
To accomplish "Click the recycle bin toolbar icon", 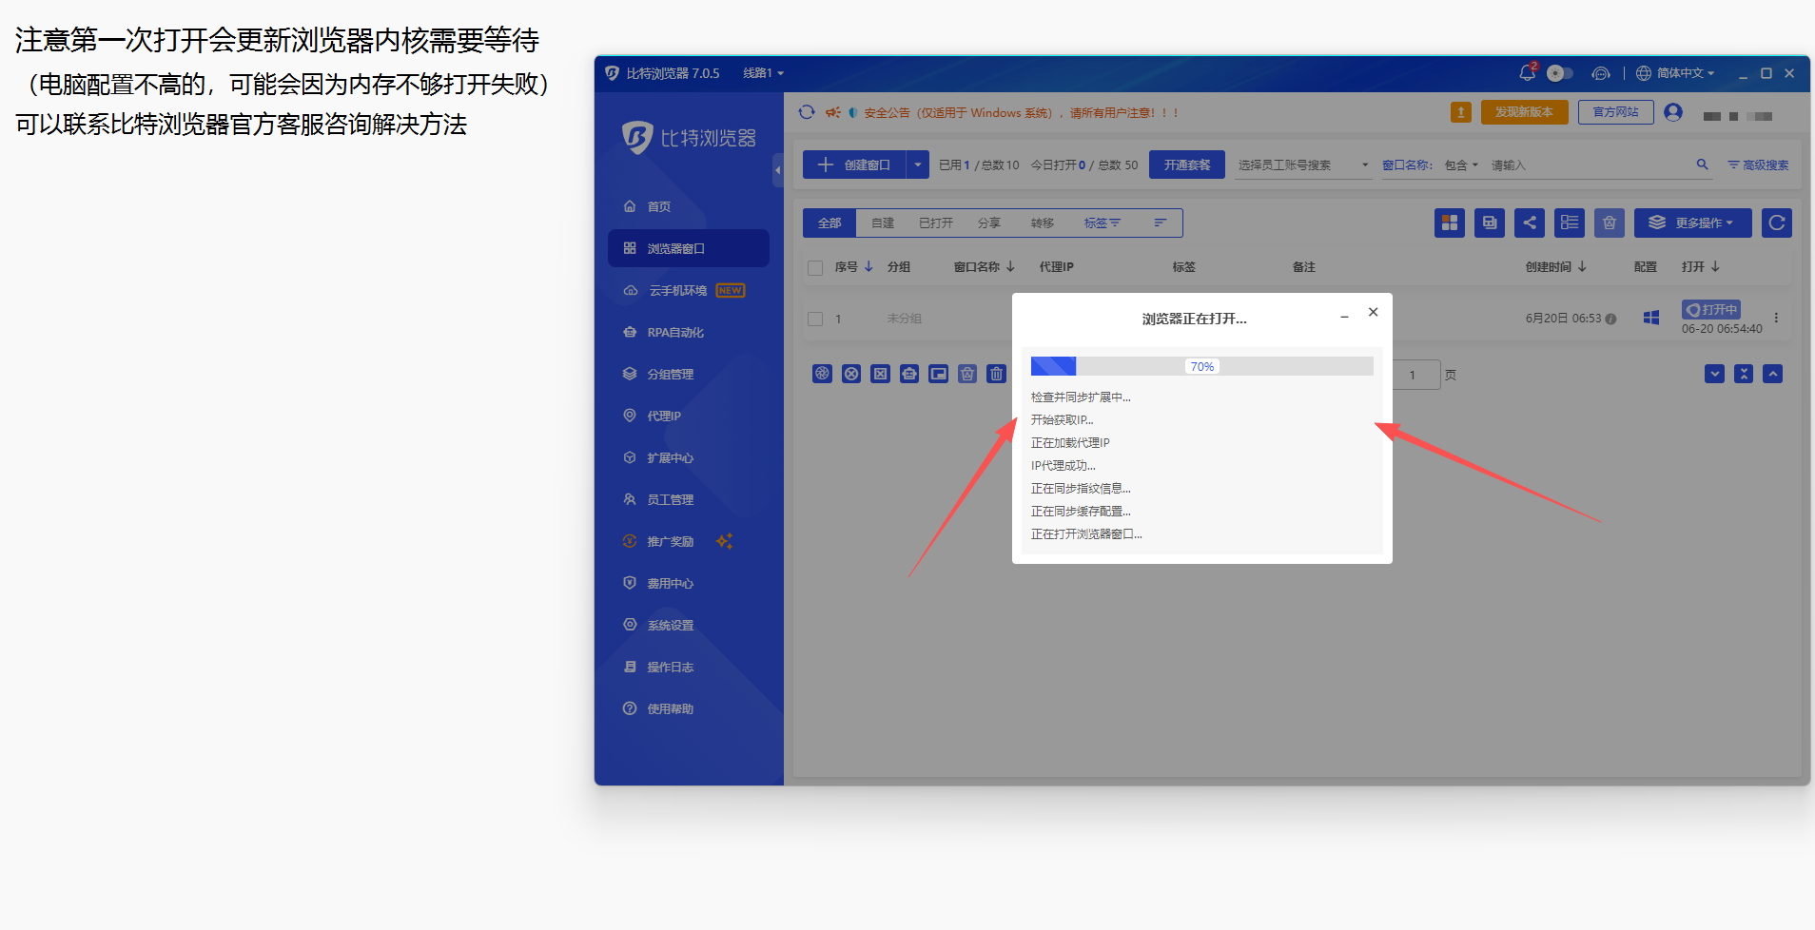I will [x=1610, y=223].
